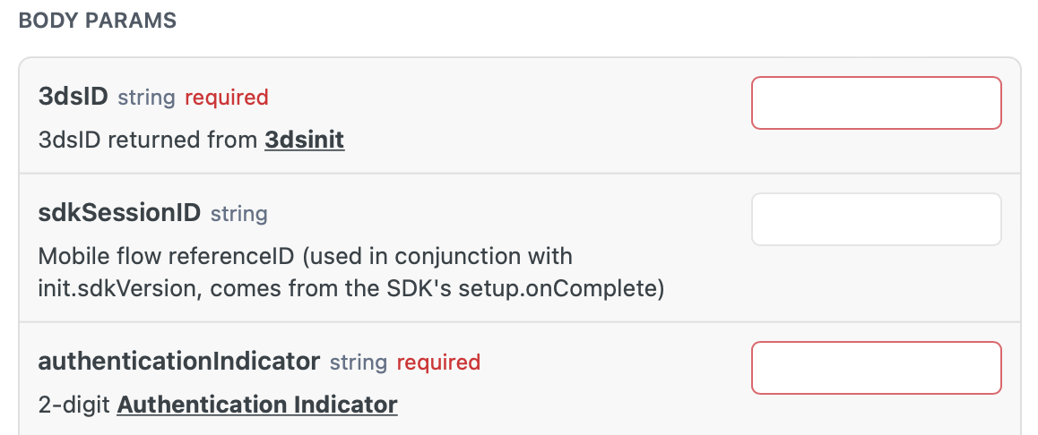Open the 3dsinit link

click(x=305, y=141)
